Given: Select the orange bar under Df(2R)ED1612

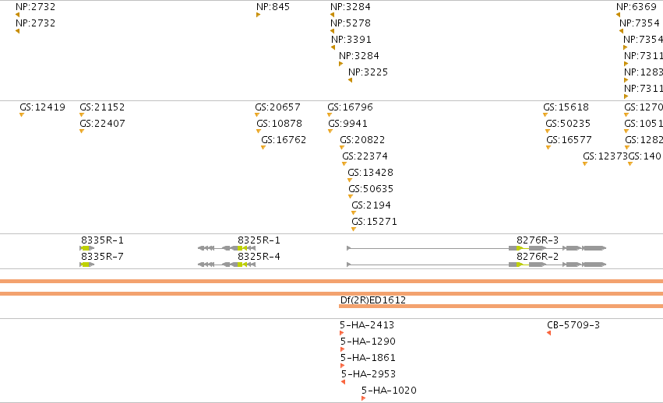Looking at the screenshot, I should coord(501,306).
